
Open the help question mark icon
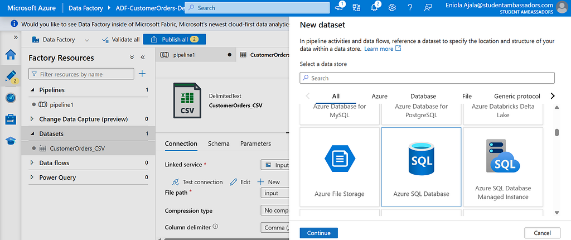point(410,8)
